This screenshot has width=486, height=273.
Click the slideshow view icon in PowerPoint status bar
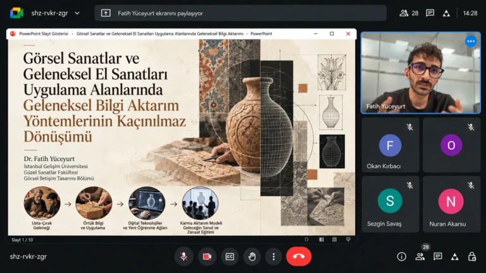click(348, 240)
